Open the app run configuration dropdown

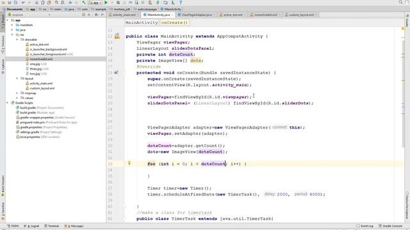95,3
